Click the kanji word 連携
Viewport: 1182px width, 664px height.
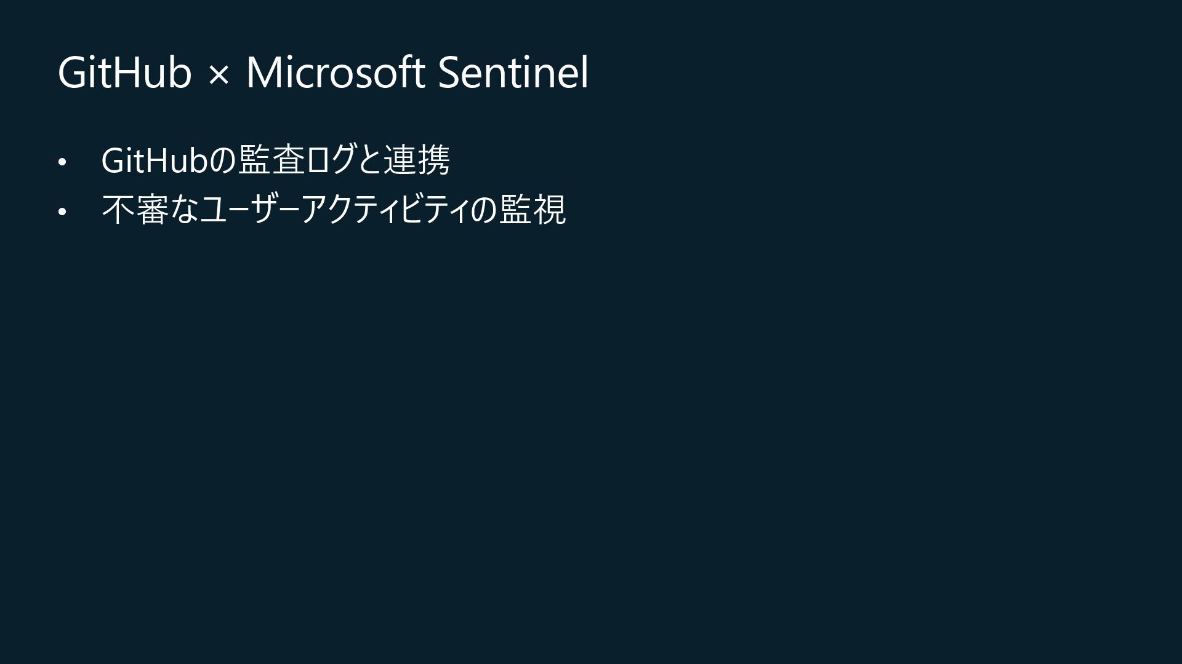tap(417, 160)
